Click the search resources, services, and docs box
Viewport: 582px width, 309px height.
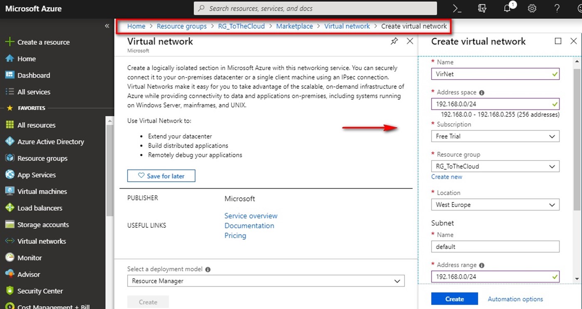[x=316, y=8]
